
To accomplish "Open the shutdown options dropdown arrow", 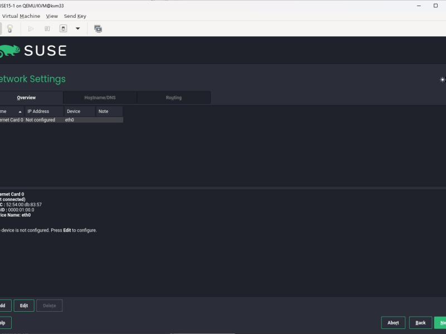I will click(77, 28).
